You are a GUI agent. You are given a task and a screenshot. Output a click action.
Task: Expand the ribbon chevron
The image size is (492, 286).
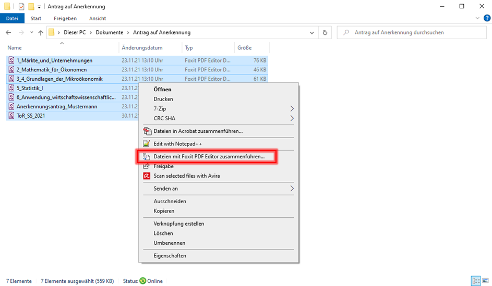point(477,18)
